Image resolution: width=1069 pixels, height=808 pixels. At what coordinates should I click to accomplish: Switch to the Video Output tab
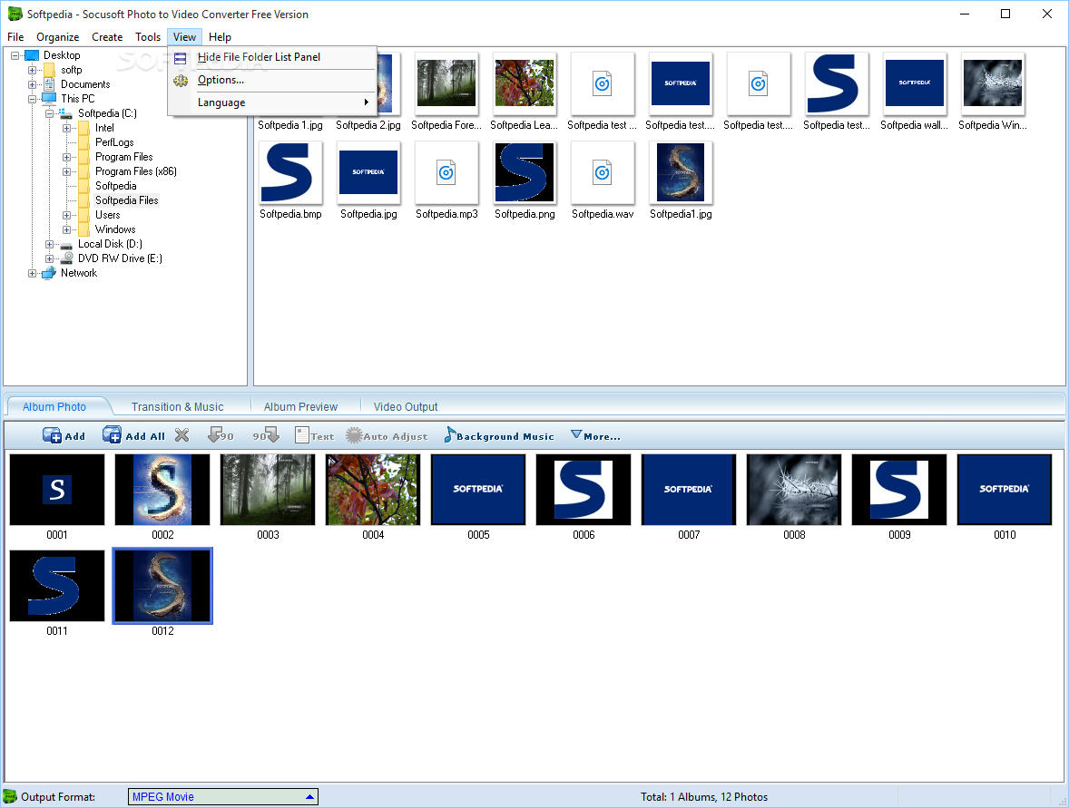pos(406,407)
